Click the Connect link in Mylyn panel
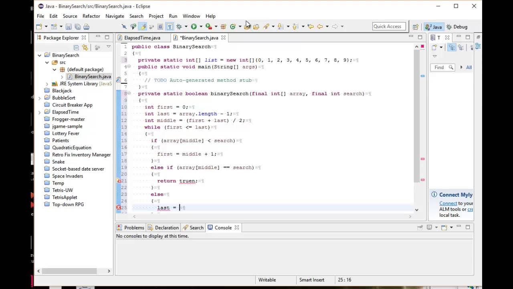 pyautogui.click(x=448, y=204)
